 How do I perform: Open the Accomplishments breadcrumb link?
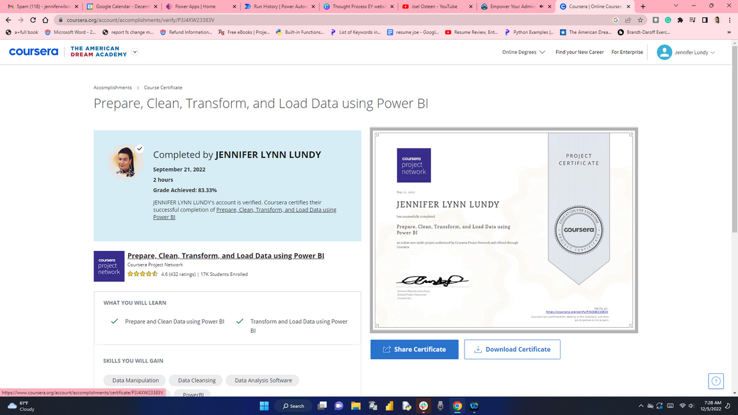click(113, 88)
